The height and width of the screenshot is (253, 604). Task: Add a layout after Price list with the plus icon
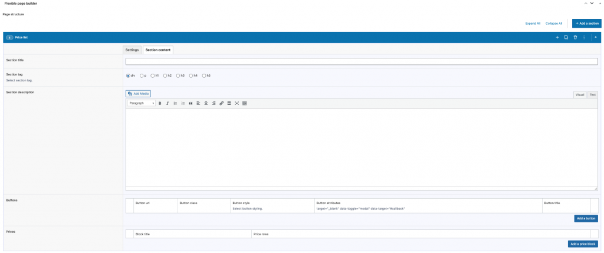point(557,37)
